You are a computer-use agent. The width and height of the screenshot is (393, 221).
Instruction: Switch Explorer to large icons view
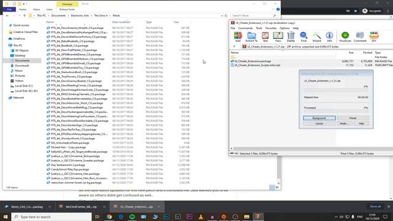[277, 187]
